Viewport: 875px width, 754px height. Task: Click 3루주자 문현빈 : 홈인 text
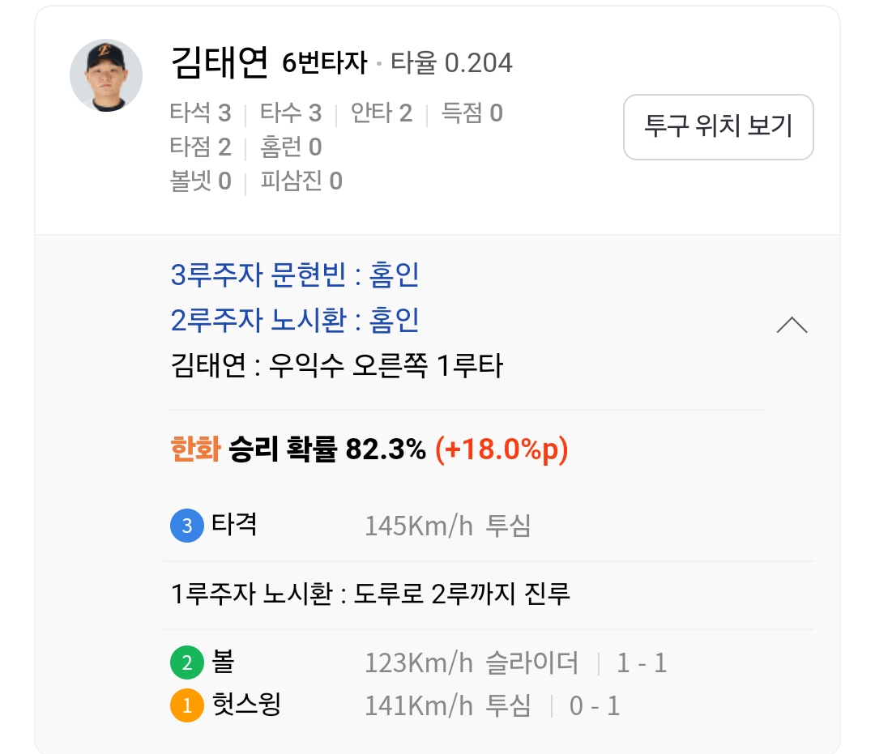pos(295,275)
